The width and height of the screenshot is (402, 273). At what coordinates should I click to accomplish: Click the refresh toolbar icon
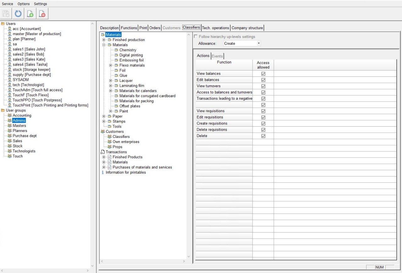point(18,14)
